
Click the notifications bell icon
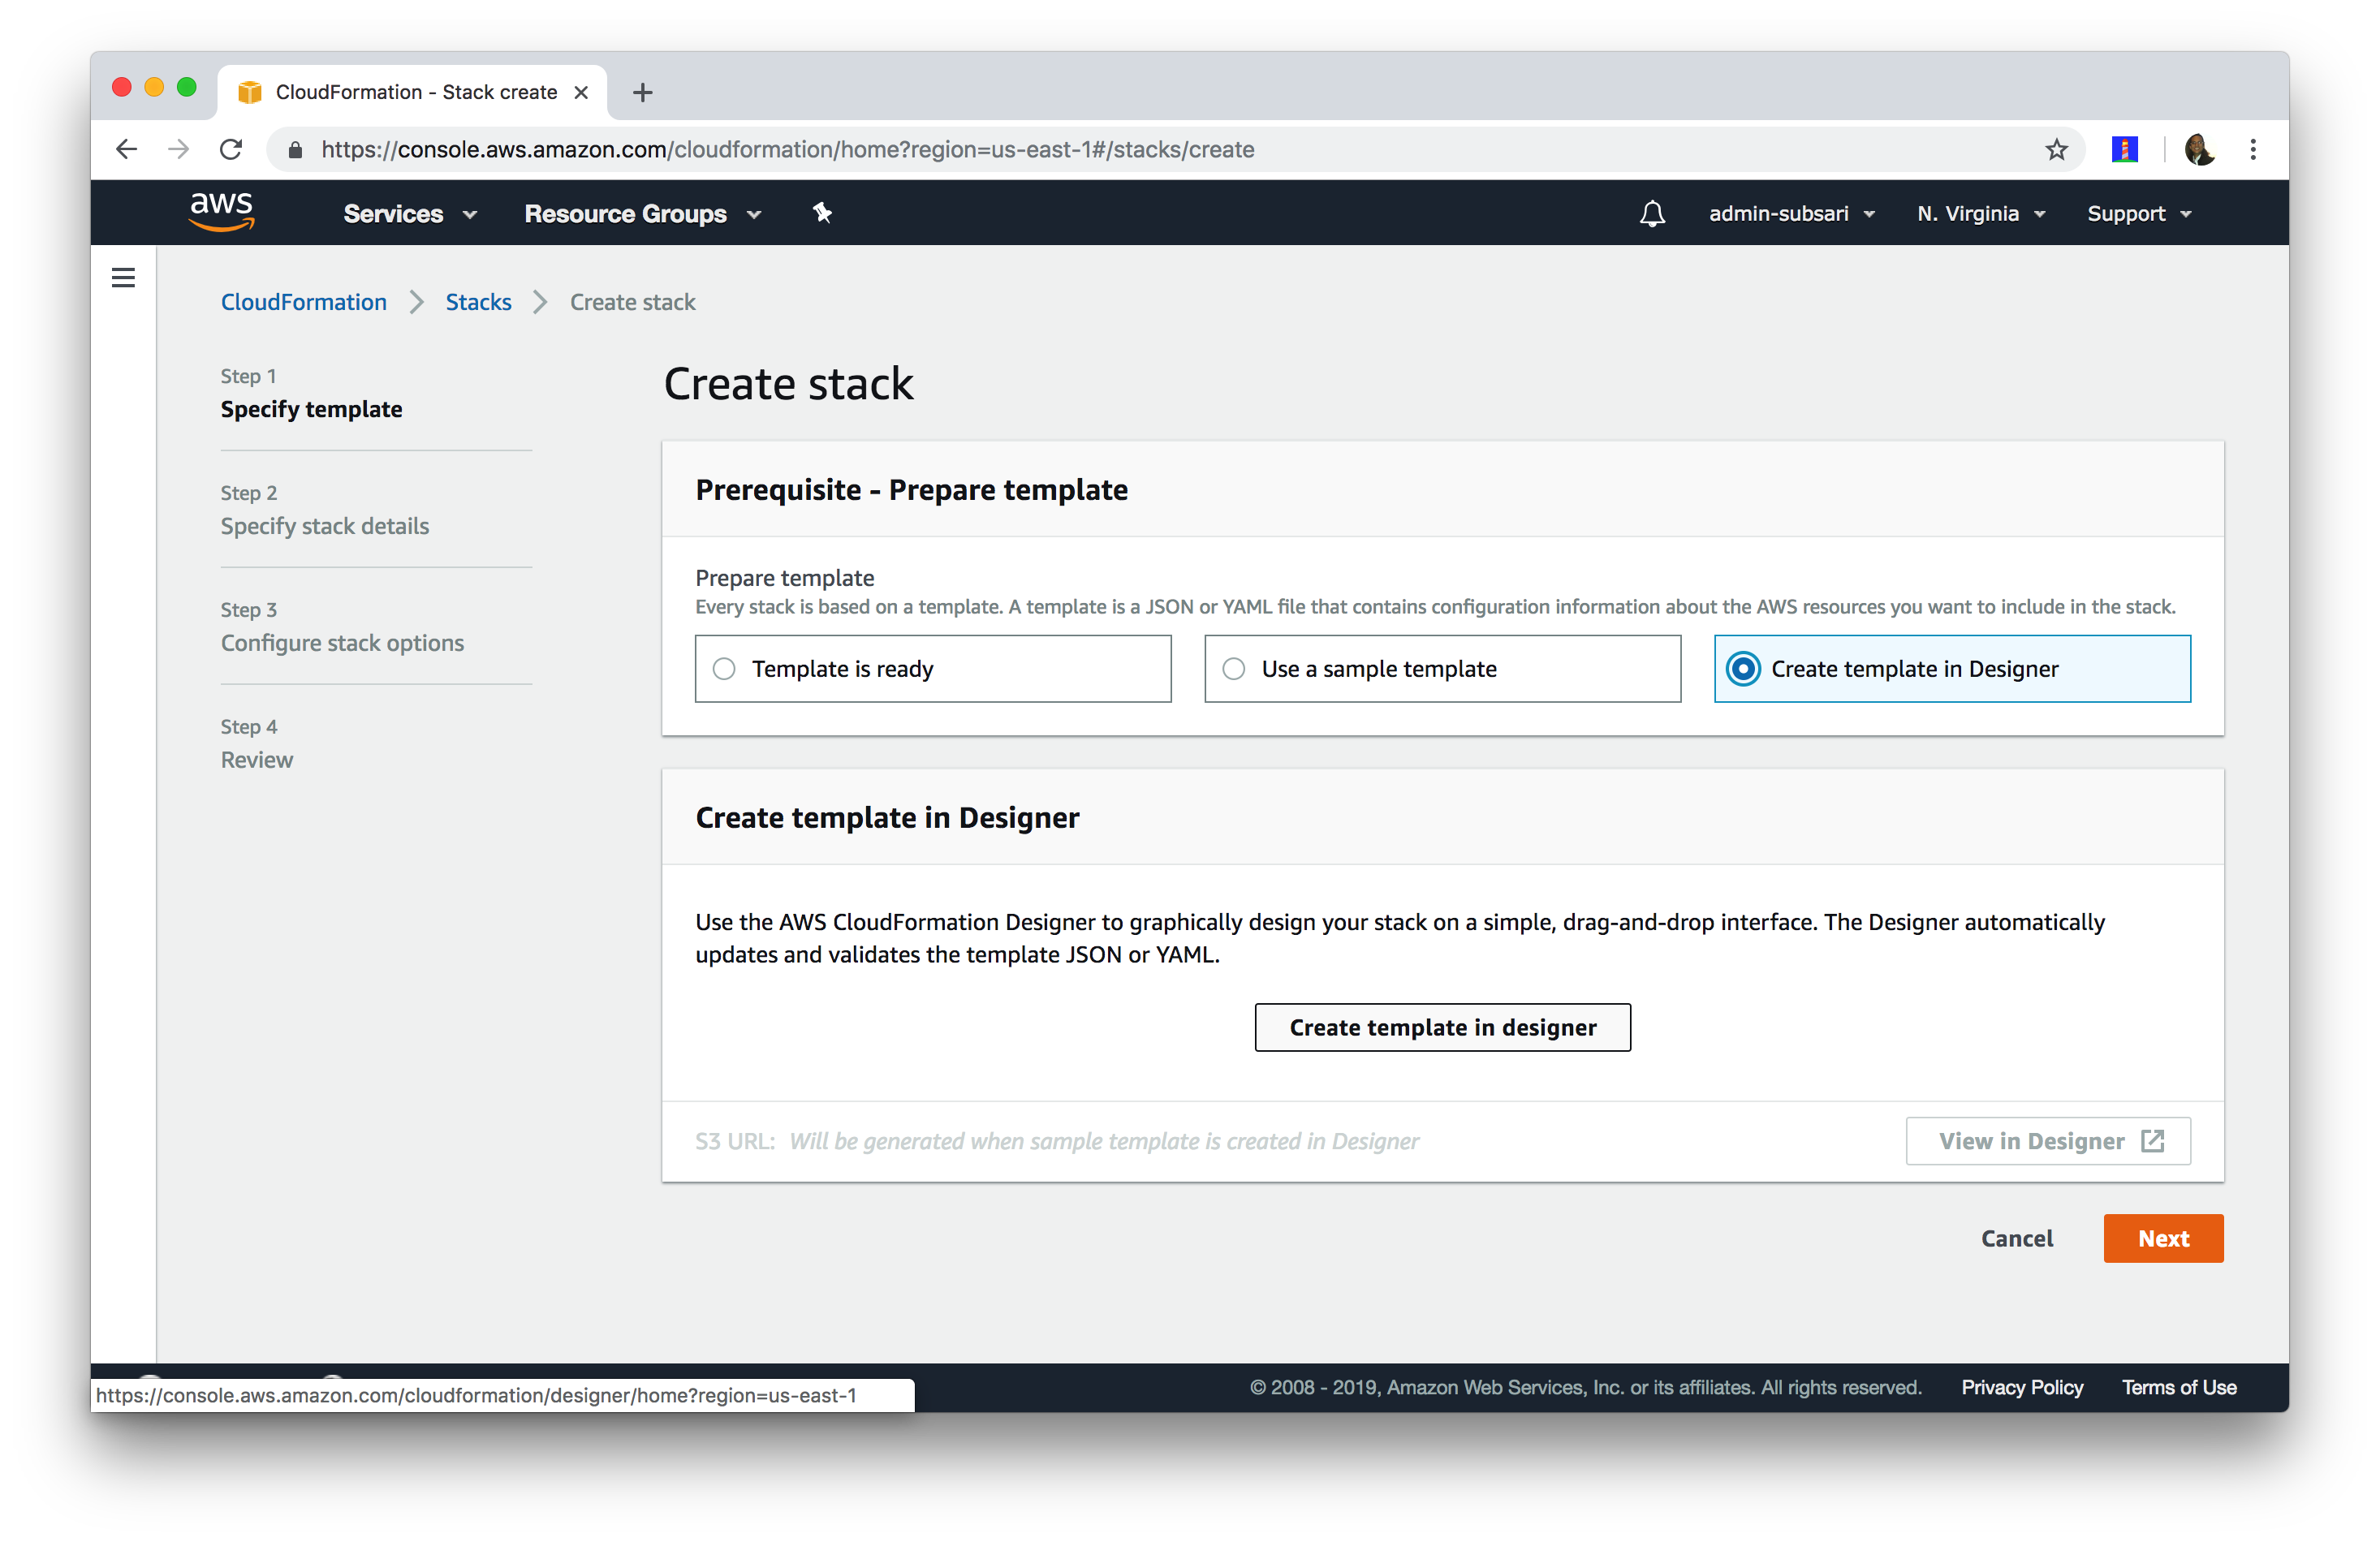pos(1649,213)
